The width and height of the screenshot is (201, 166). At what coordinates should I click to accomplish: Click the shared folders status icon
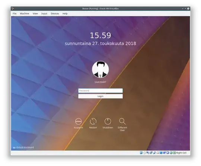tap(158, 153)
